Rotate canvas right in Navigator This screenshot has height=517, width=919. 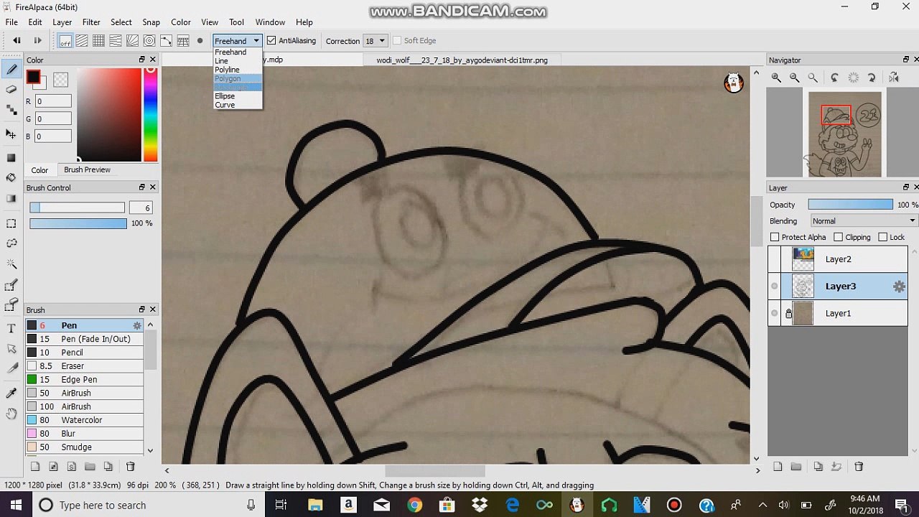pos(872,78)
